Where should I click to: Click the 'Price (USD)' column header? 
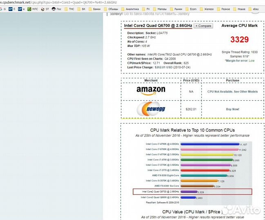click(x=191, y=80)
